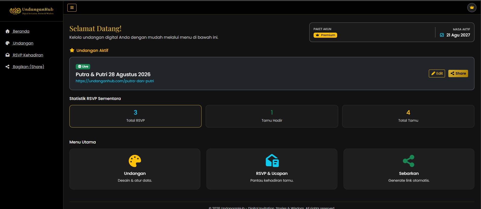Click the RSVP Kehadiran envelope icon
This screenshot has height=209, width=481.
tap(8, 55)
